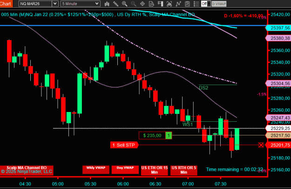
Task: Click the 05:30 time axis label
Action: [90, 184]
